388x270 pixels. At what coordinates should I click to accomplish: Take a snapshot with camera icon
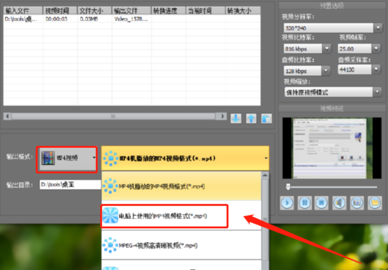357,203
